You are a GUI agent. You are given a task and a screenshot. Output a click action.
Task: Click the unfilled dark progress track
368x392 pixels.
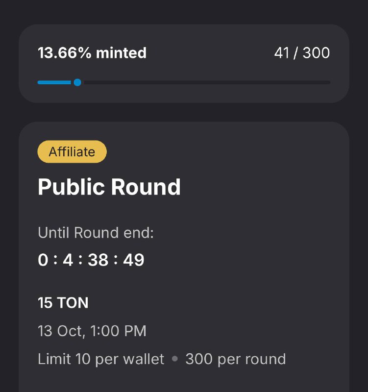tap(206, 82)
